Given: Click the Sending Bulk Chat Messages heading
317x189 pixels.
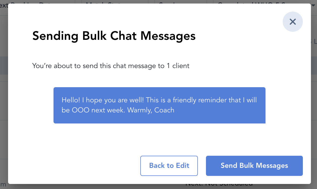Looking at the screenshot, I should click(114, 36).
